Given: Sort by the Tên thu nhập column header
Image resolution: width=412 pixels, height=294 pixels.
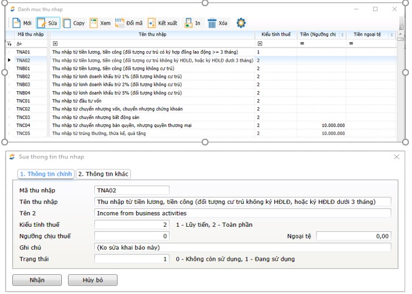Looking at the screenshot, I should (152, 35).
